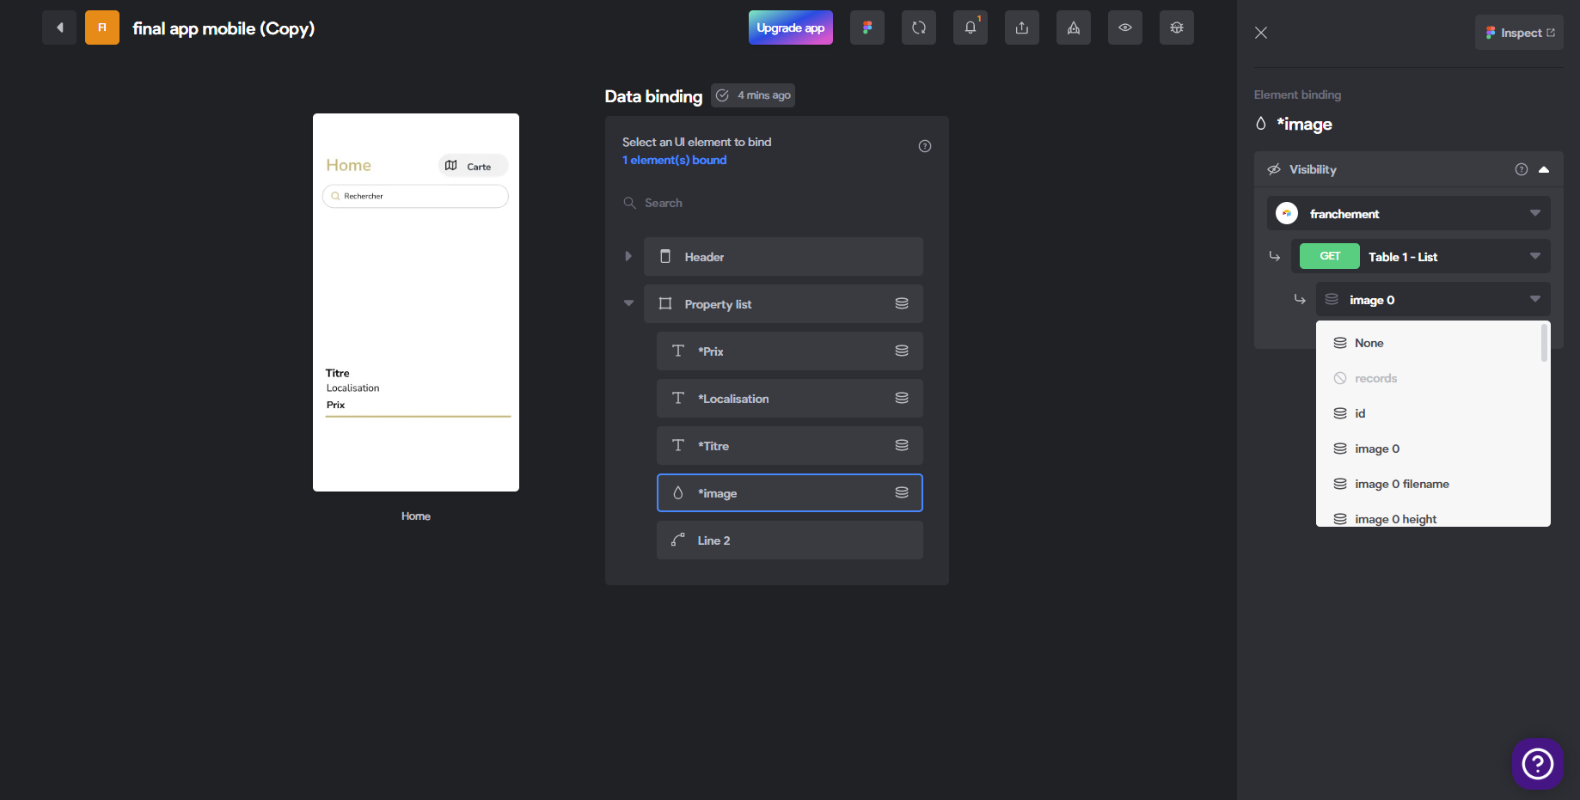Screen dimensions: 1580x800
Task: Click the share export icon
Action: [1022, 27]
